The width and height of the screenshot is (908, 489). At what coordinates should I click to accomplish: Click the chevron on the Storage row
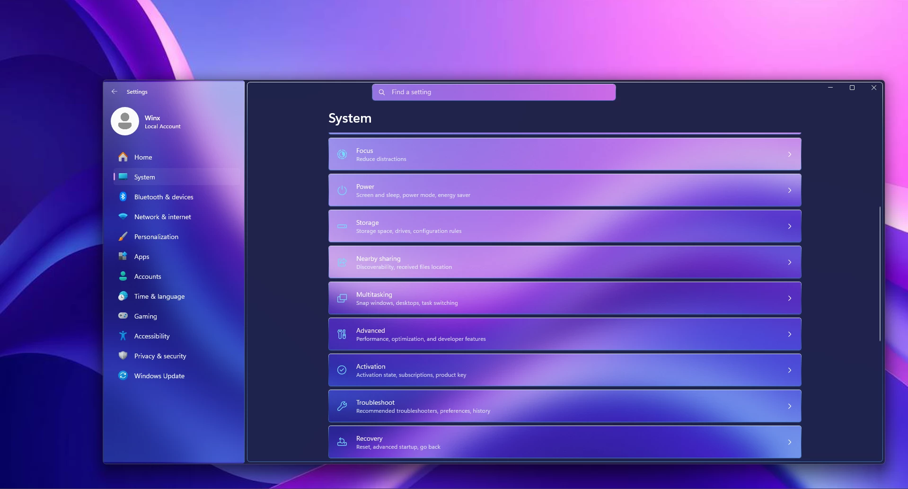(x=790, y=226)
